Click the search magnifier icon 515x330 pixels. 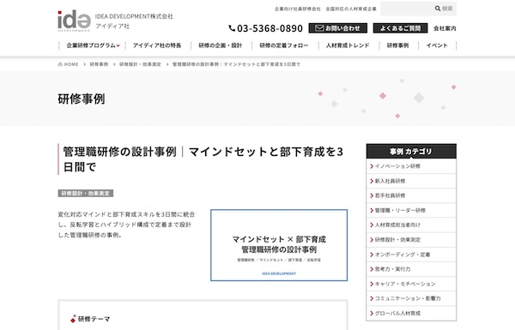(438, 9)
